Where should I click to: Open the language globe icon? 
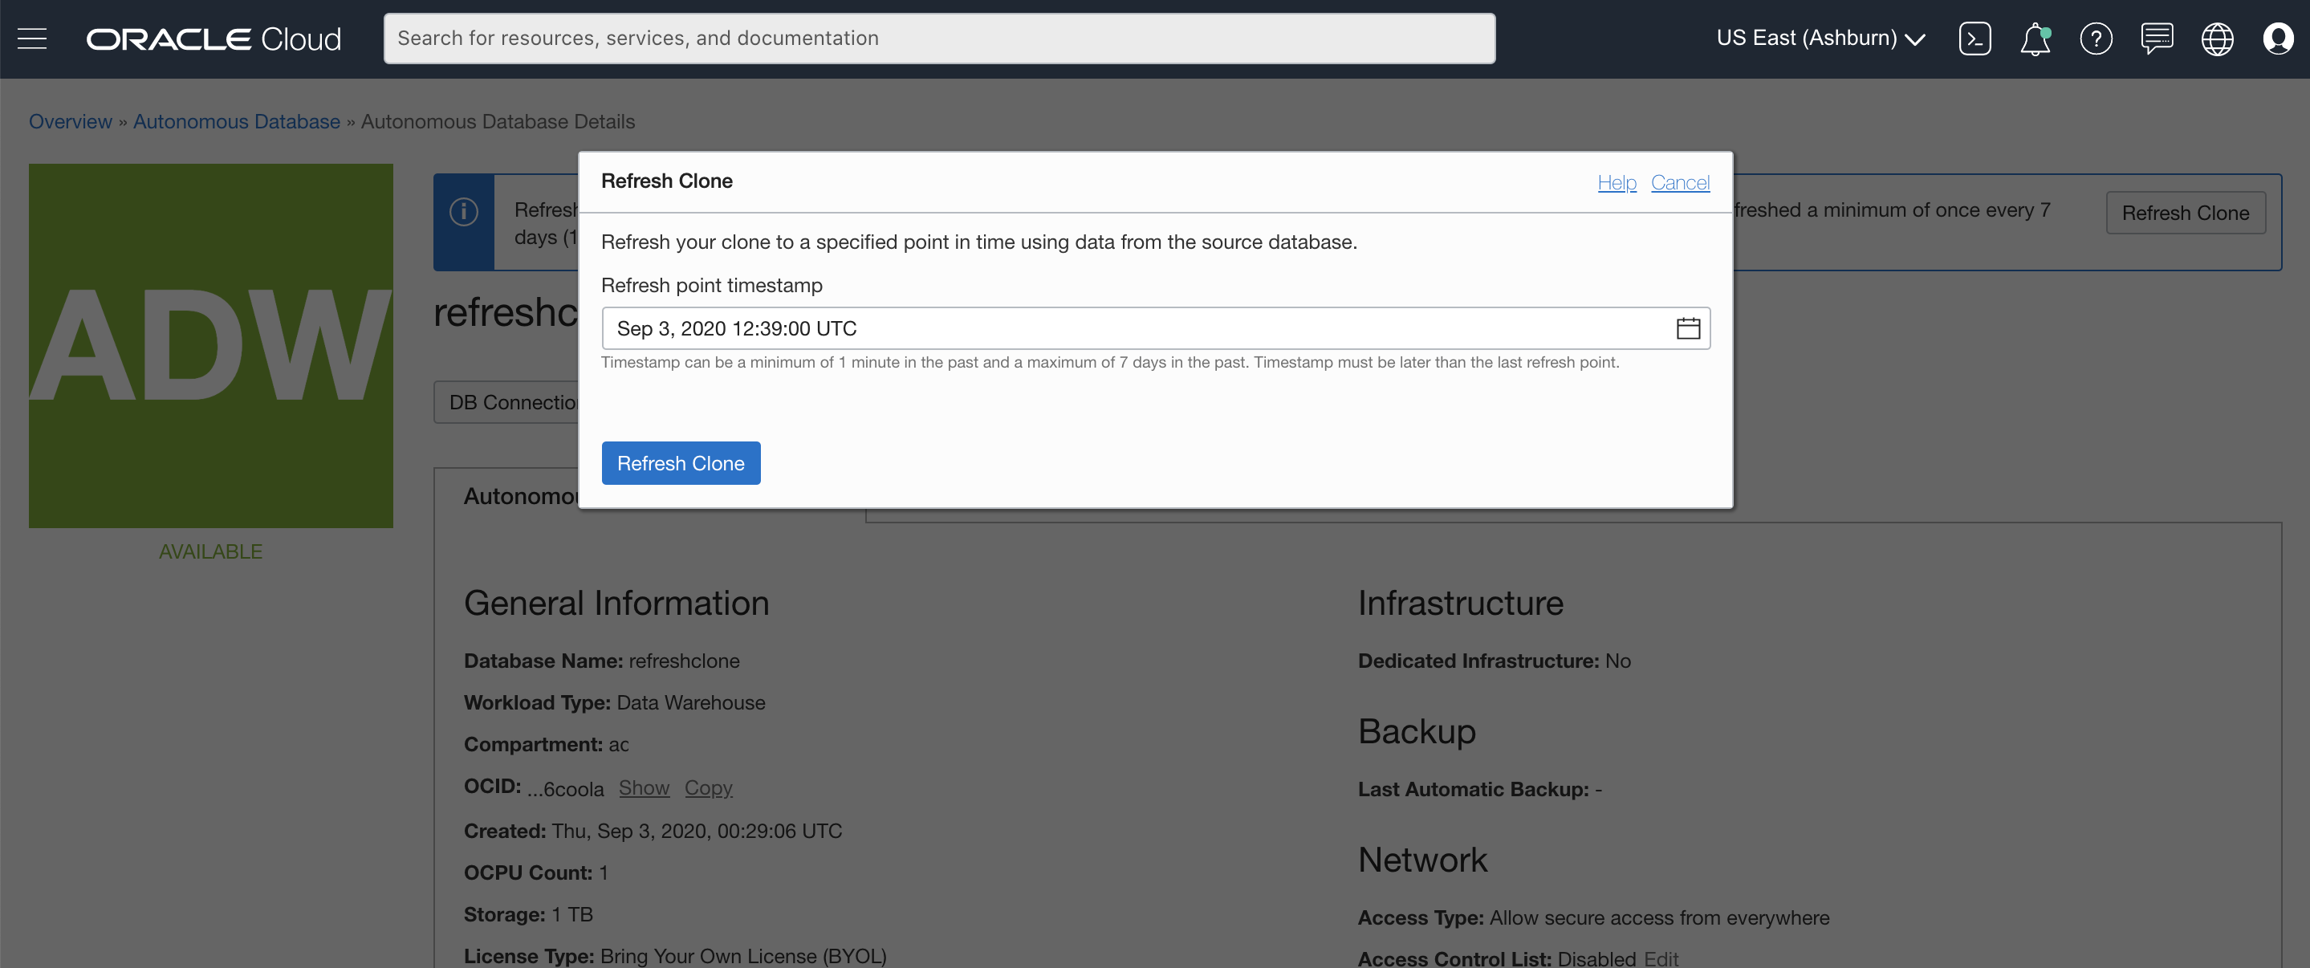(2217, 39)
